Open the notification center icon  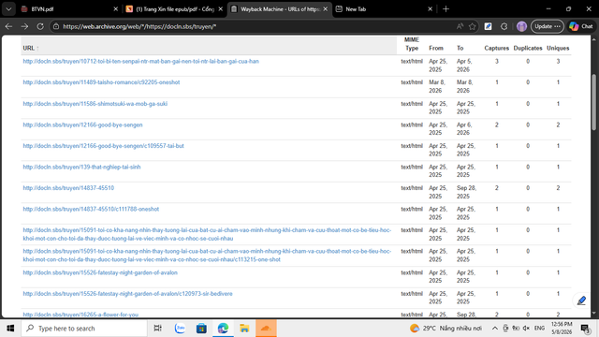tap(585, 329)
